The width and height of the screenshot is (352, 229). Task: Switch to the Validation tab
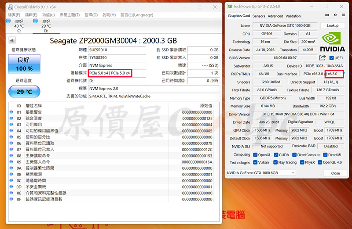pyautogui.click(x=293, y=16)
